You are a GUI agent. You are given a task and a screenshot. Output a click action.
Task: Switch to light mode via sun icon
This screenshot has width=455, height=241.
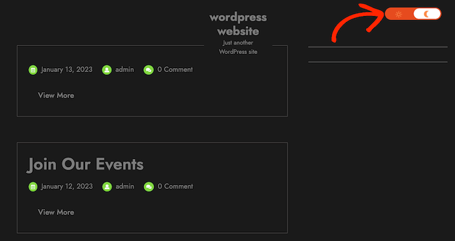pyautogui.click(x=399, y=14)
